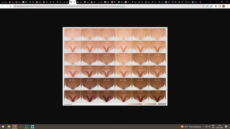This screenshot has height=129, width=230.
Task: Click the share page icon in address bar
Action: [x=207, y=6]
